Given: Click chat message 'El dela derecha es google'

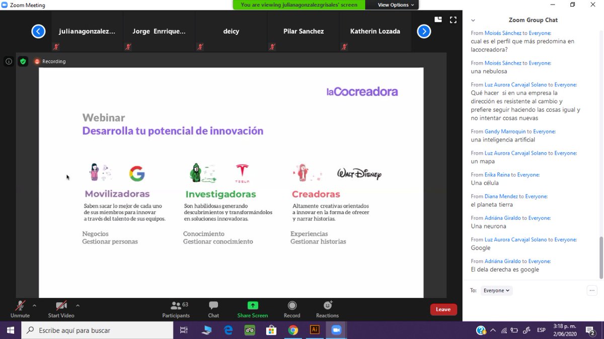Looking at the screenshot, I should click(x=505, y=270).
